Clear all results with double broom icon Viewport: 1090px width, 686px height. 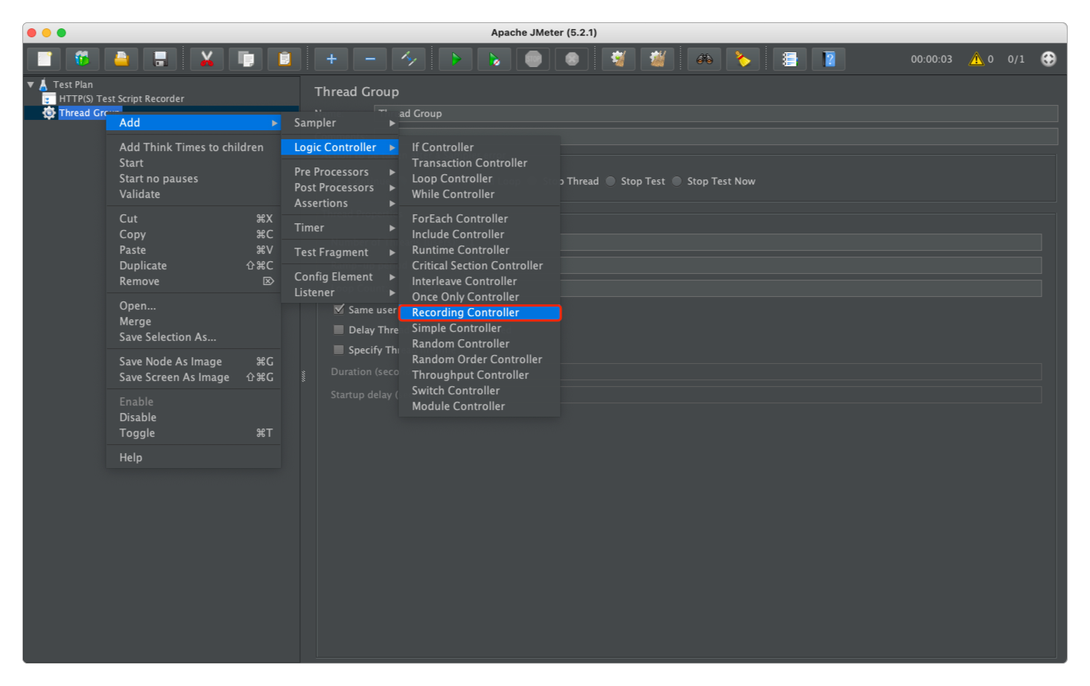[657, 59]
